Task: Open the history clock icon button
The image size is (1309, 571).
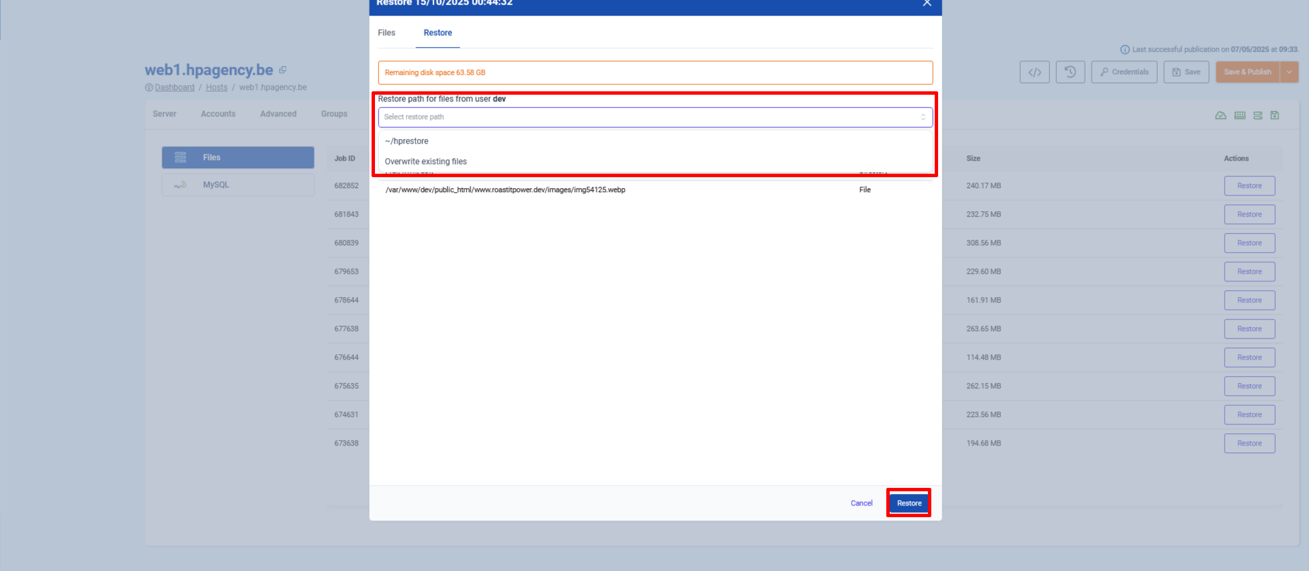Action: pos(1070,72)
